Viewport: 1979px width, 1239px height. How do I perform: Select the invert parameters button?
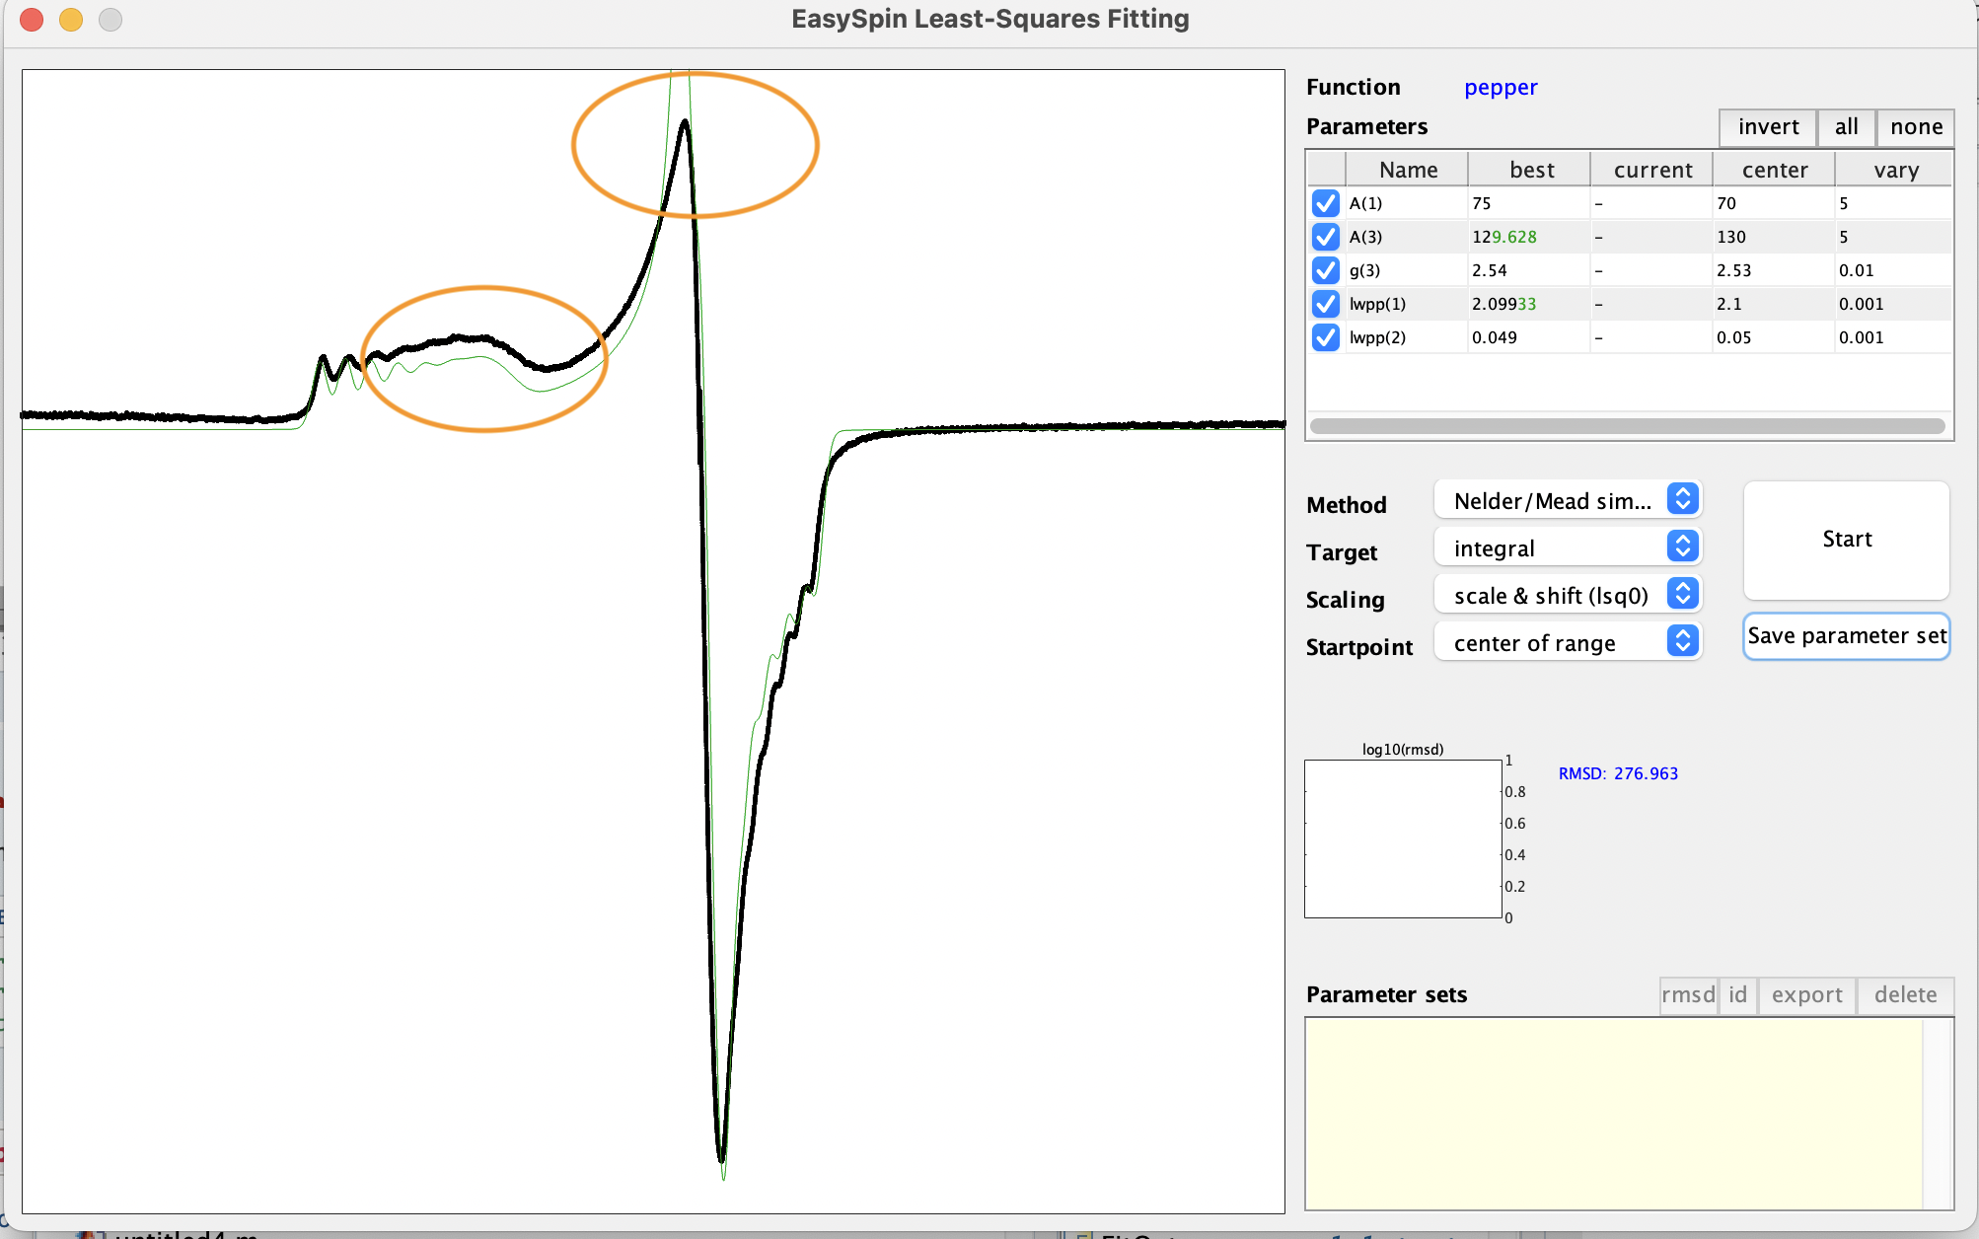click(x=1767, y=127)
